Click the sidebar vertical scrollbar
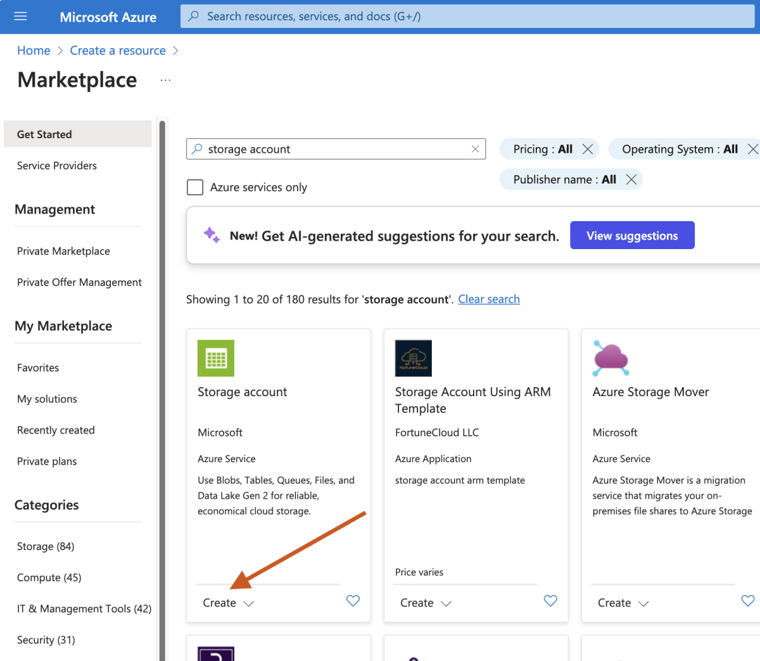The image size is (760, 661). point(162,390)
